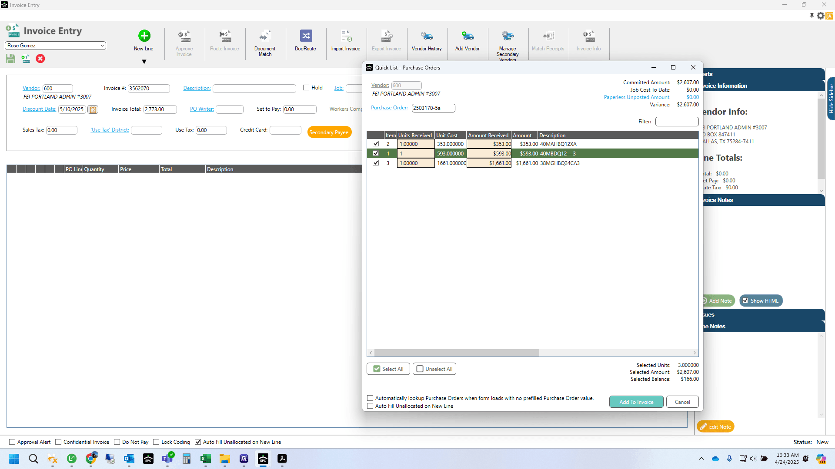Viewport: 835px width, 469px height.
Task: Click the 'Use Tax' District link
Action: (110, 130)
